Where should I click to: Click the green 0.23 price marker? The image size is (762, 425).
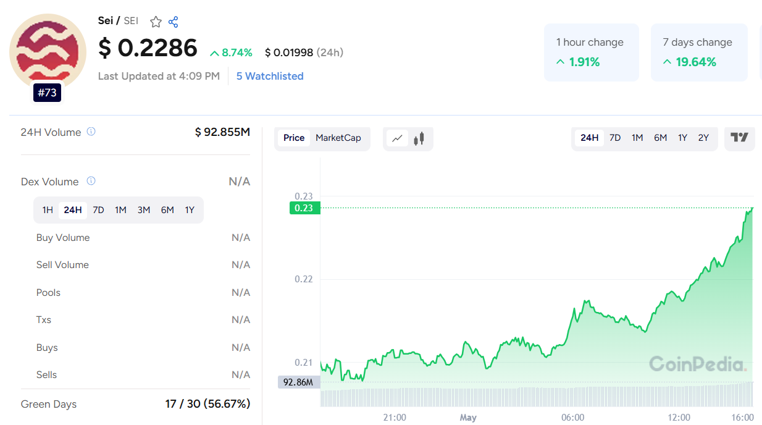pyautogui.click(x=304, y=208)
